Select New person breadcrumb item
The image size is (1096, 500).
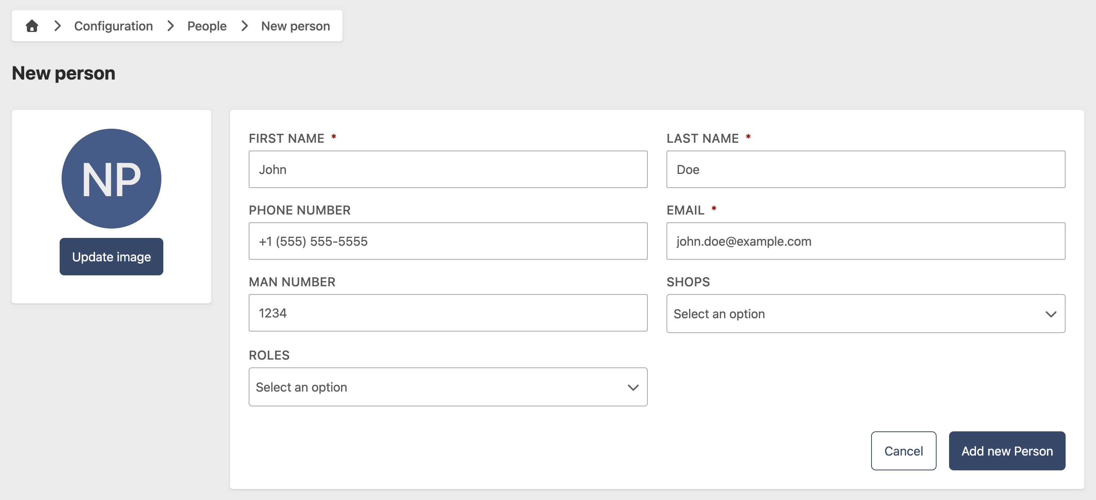click(295, 26)
